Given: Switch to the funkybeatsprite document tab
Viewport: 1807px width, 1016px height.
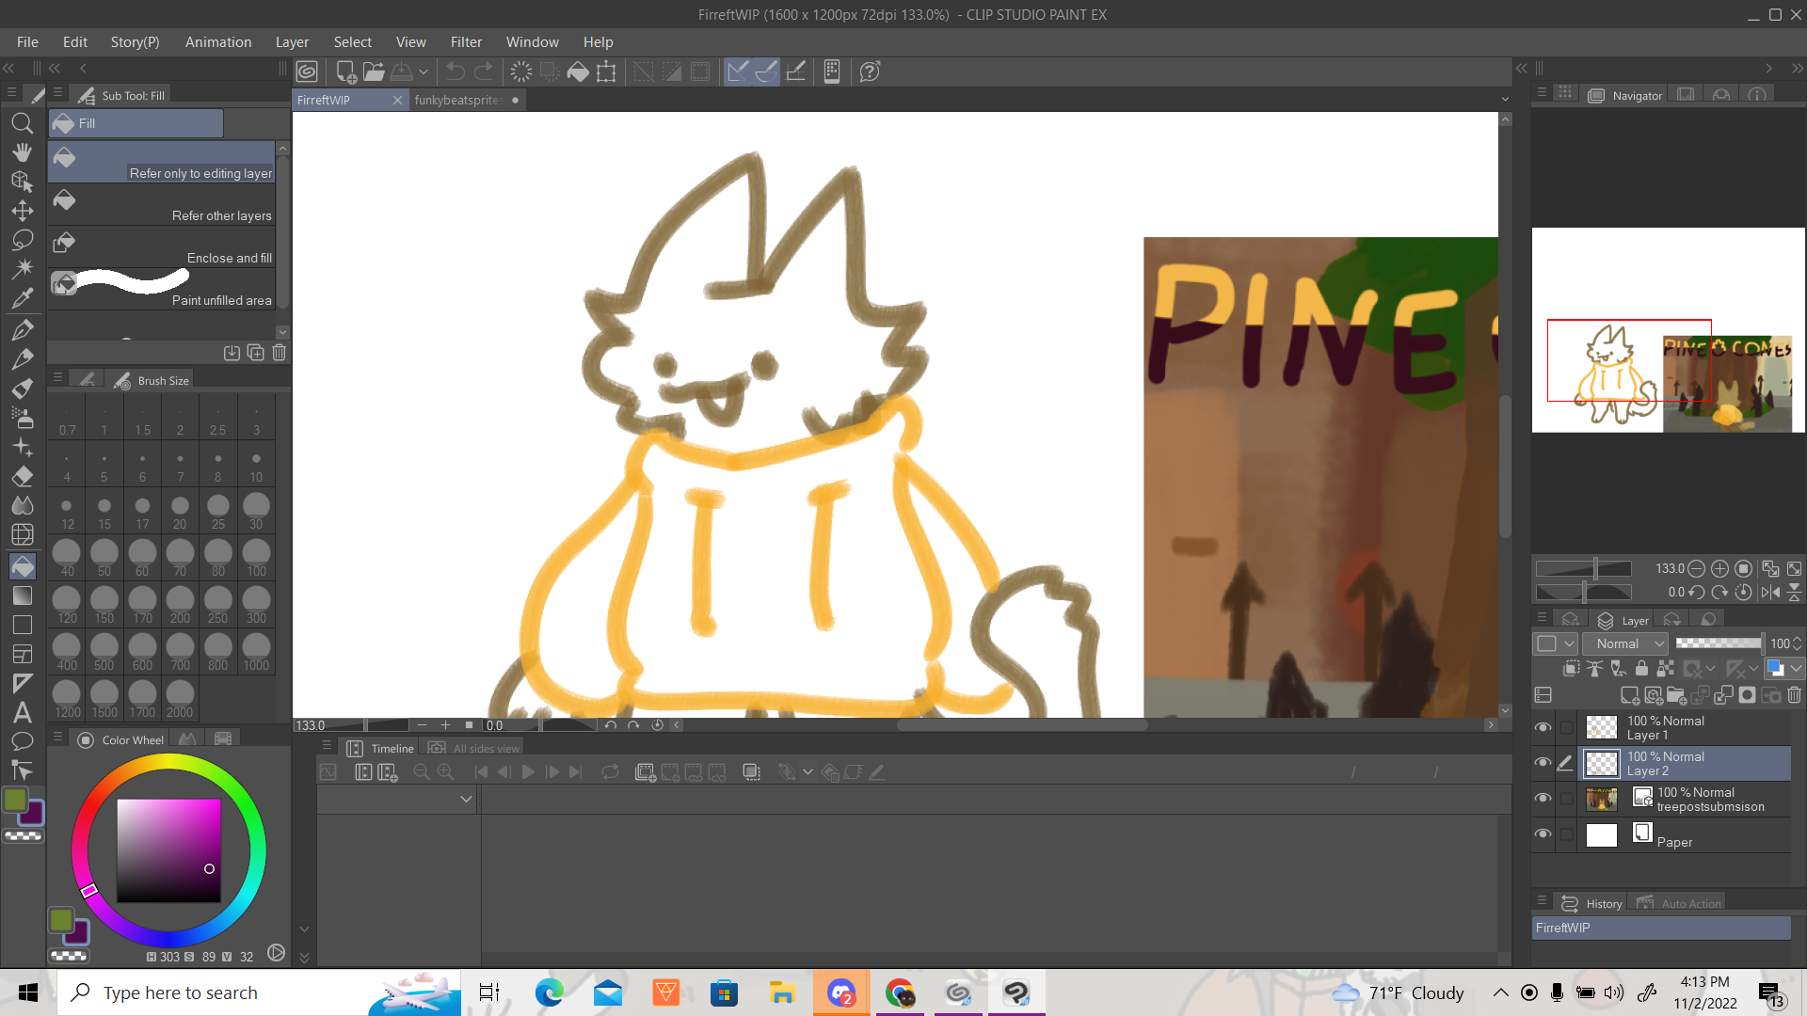Looking at the screenshot, I should click(458, 100).
